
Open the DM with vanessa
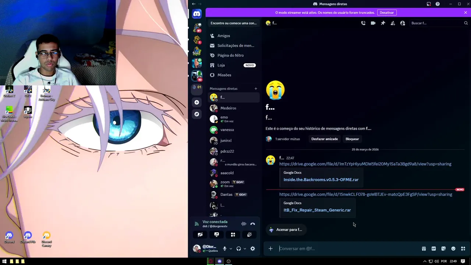tap(234, 130)
